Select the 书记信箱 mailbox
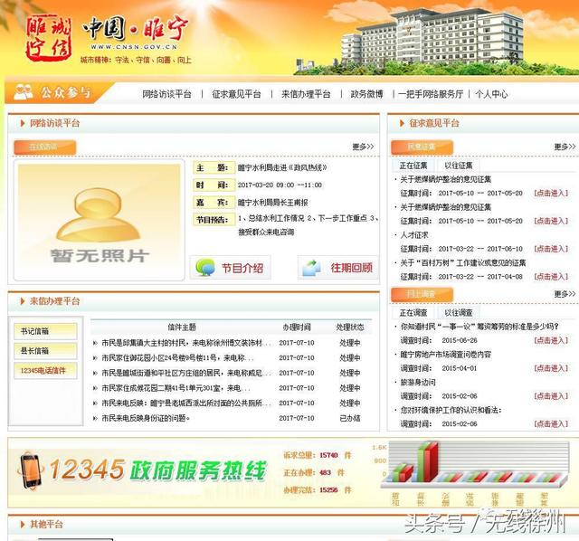 coord(45,331)
